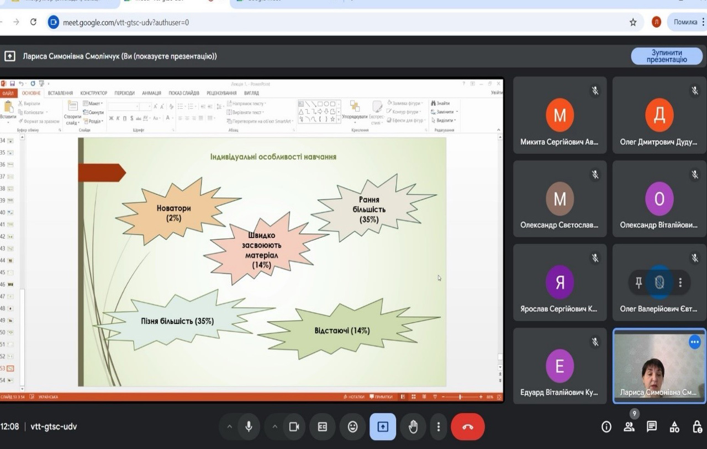
Task: Bookmark this page with star icon
Action: [633, 23]
